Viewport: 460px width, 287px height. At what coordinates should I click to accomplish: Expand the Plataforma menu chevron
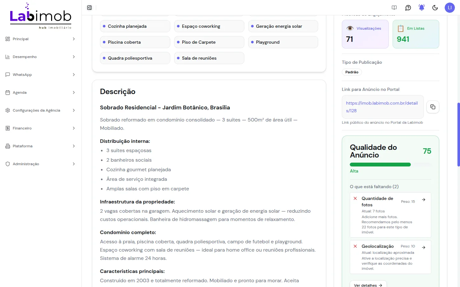click(x=74, y=146)
